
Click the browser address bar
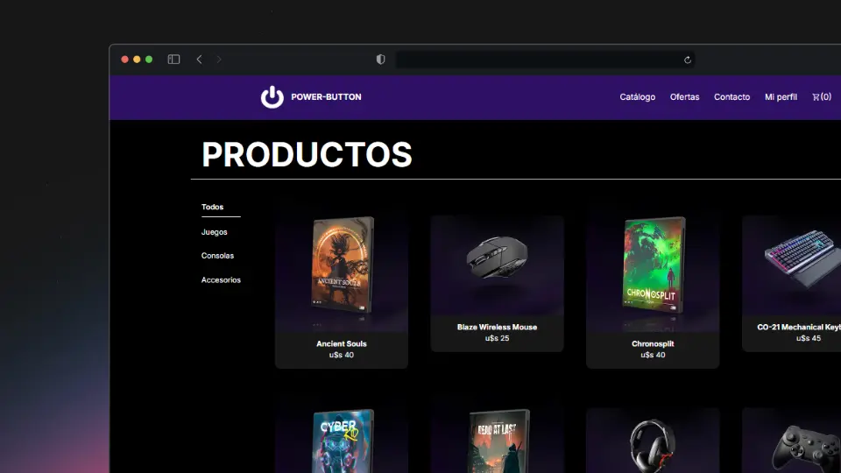coord(545,60)
